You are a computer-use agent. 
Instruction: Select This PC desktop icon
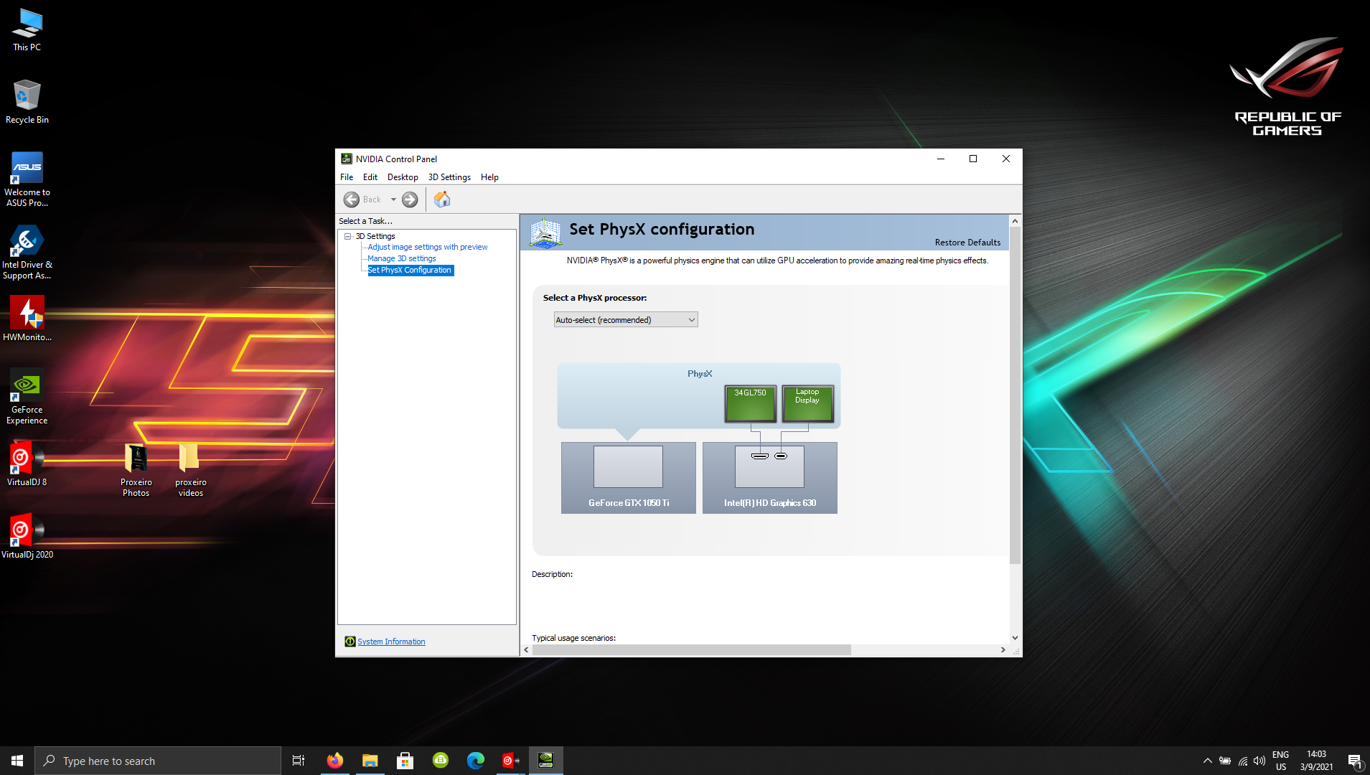coord(27,30)
